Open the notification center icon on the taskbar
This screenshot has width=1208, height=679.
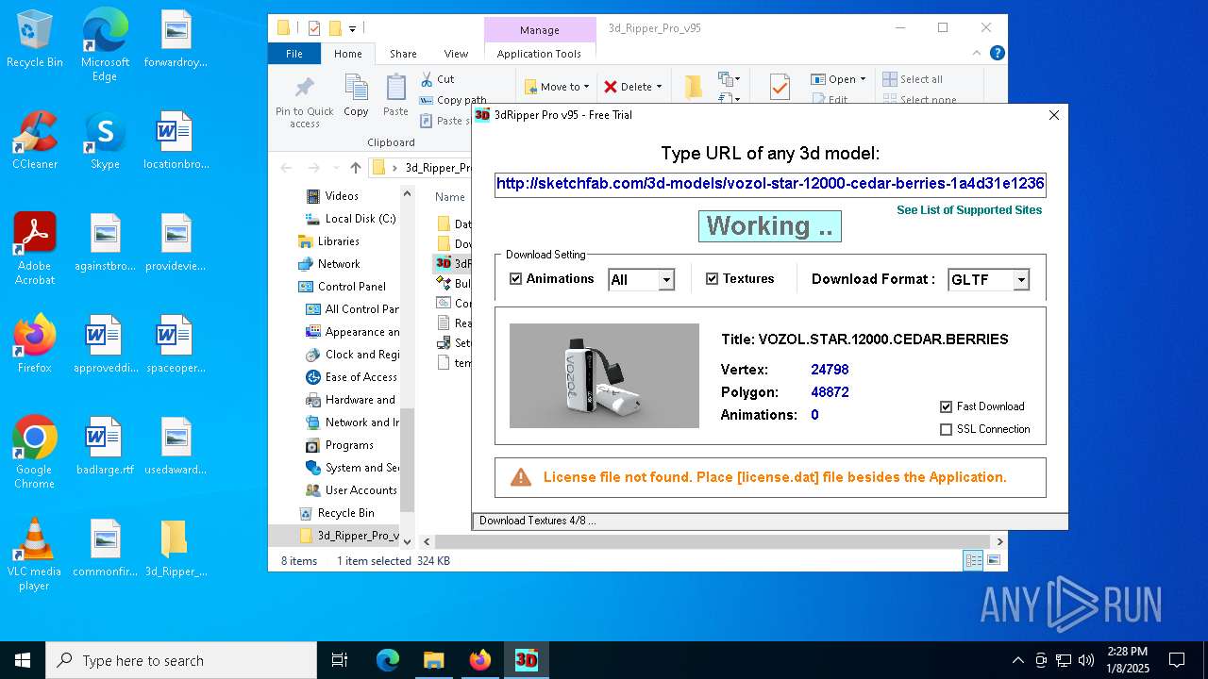click(1177, 660)
